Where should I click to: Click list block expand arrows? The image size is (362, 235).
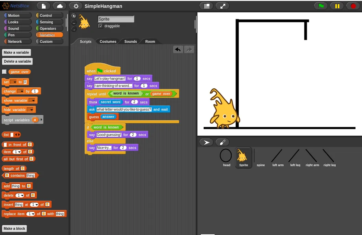[x=17, y=135]
